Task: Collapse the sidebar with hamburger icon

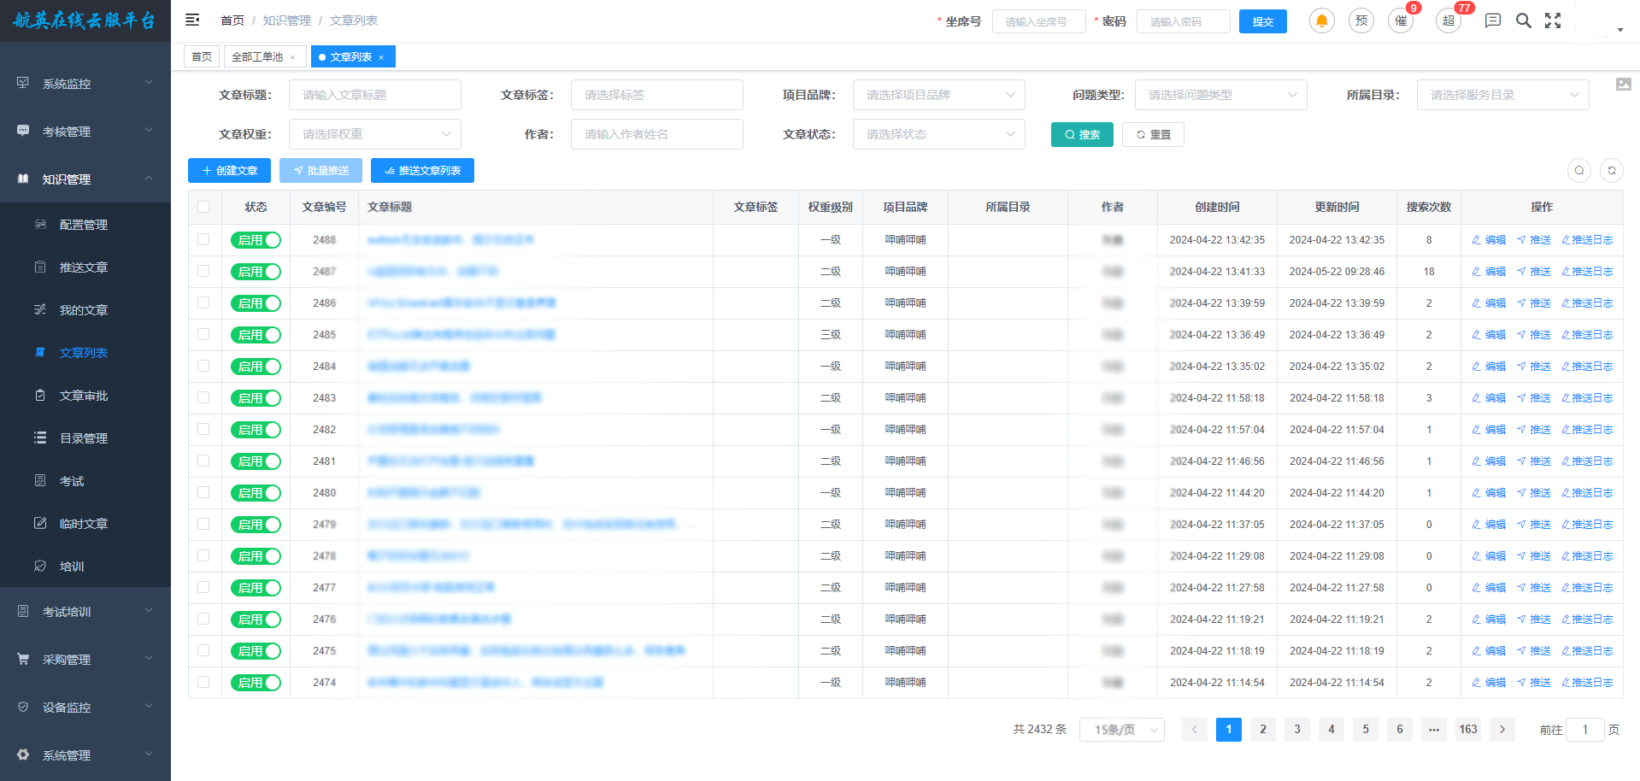Action: pos(192,20)
